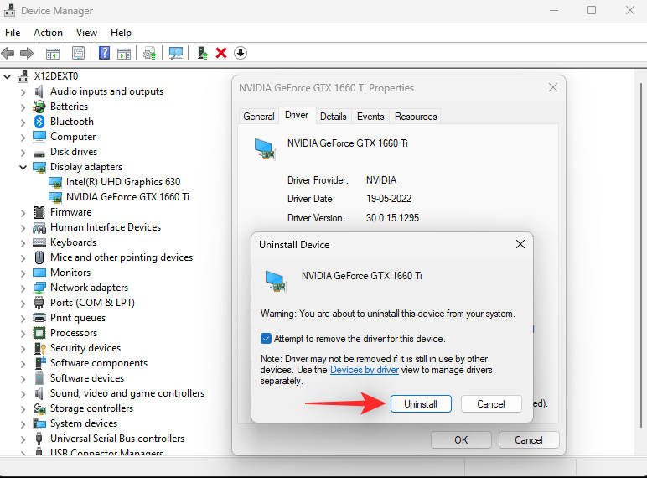This screenshot has width=647, height=478.
Task: Open the Devices by driver link
Action: tap(365, 370)
